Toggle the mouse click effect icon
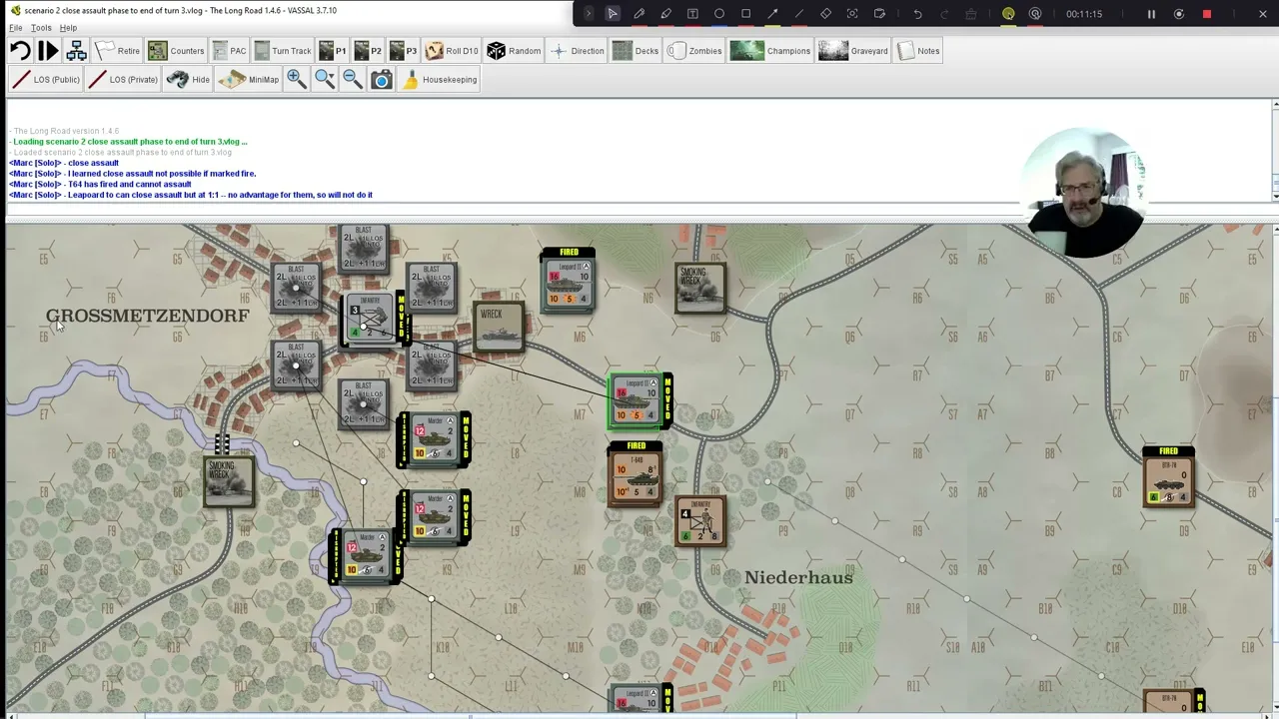The width and height of the screenshot is (1279, 719). [1035, 14]
